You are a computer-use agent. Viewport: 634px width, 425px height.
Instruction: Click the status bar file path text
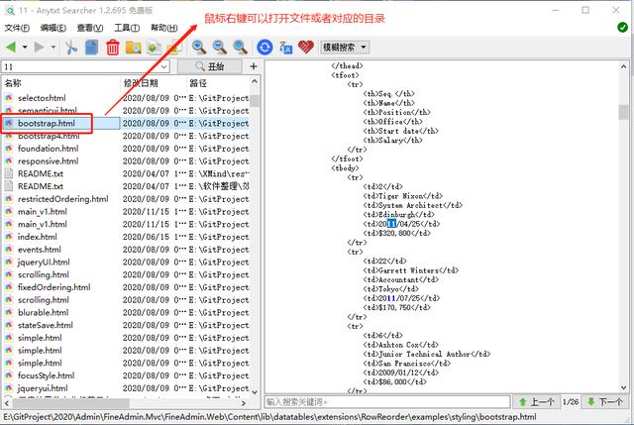click(x=270, y=417)
